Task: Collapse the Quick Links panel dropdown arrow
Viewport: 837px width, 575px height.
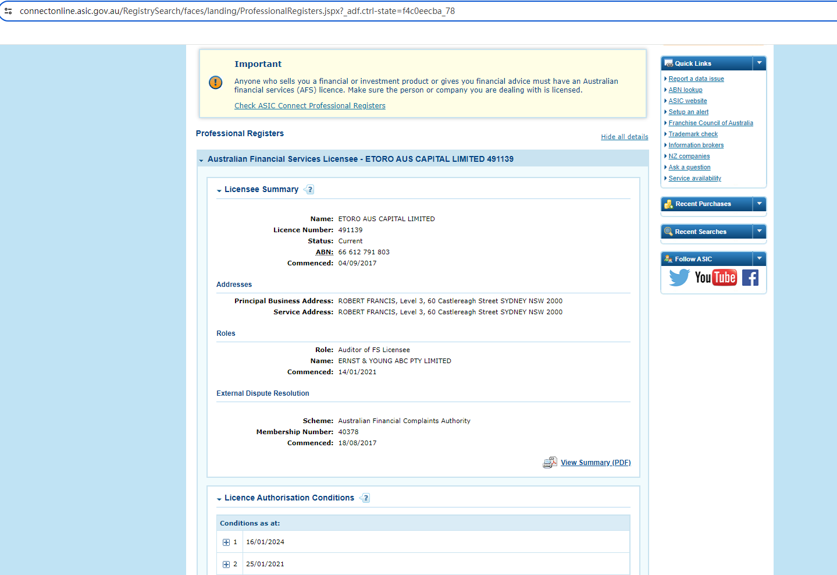Action: (x=759, y=63)
